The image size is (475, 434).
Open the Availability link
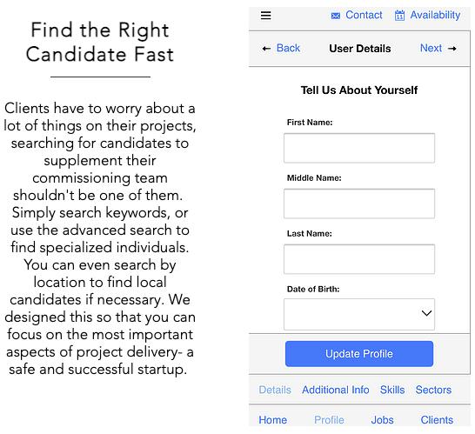click(x=435, y=15)
